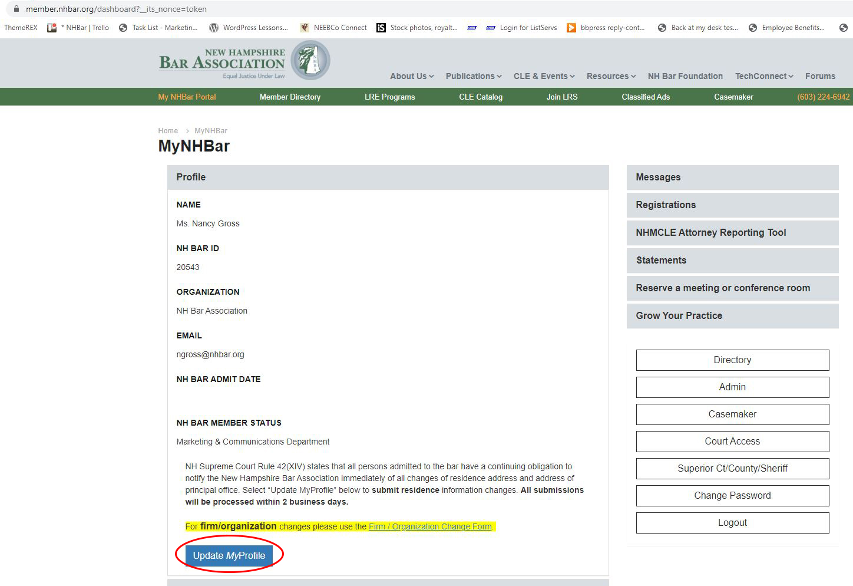Screen dimensions: 853x586
Task: Open NH Bar Foundation menu item
Action: tap(685, 76)
